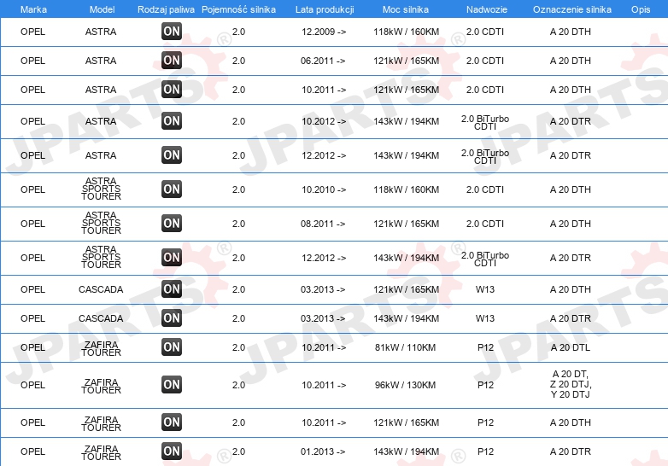Click 2.0 BiTurbo CDTI in Astra Sports Tourer row
Screen dimensions: 668x466
point(485,259)
